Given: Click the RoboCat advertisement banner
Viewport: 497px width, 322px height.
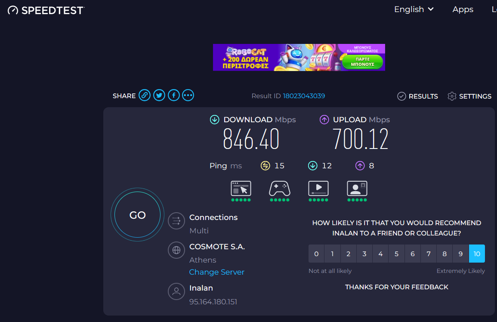Looking at the screenshot, I should pyautogui.click(x=299, y=57).
